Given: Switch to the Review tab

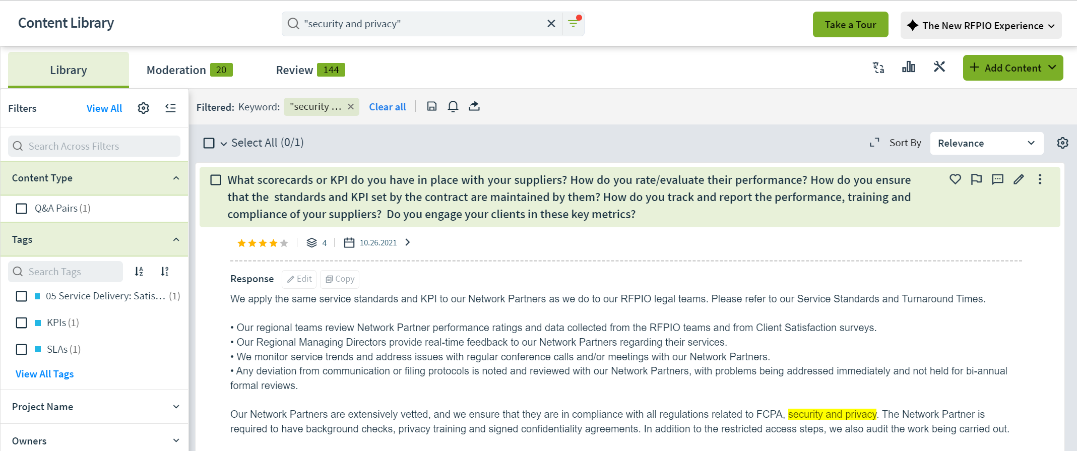Looking at the screenshot, I should coord(310,70).
